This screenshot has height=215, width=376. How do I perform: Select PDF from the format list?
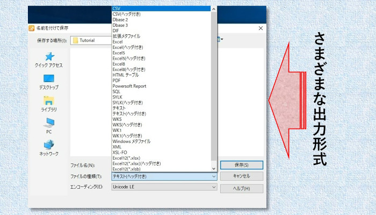(117, 81)
